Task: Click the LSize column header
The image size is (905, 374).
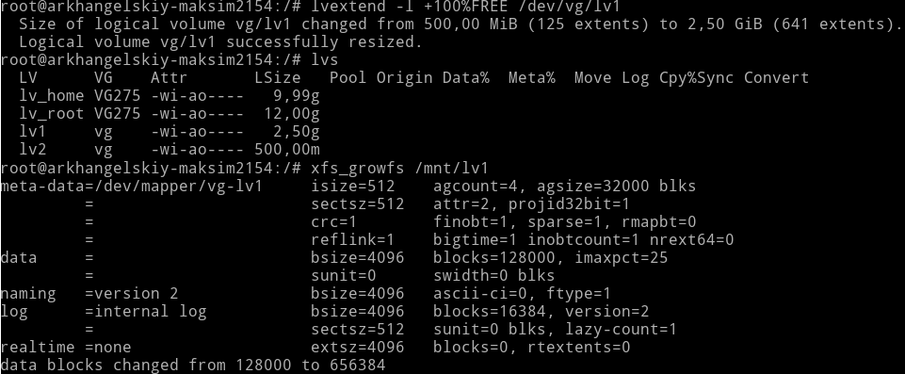Action: (x=278, y=78)
